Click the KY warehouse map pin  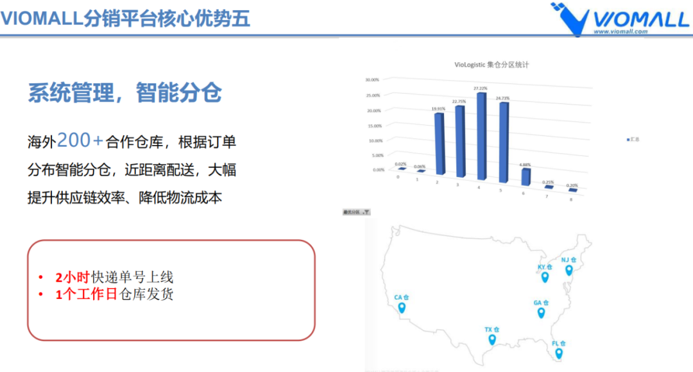click(545, 277)
